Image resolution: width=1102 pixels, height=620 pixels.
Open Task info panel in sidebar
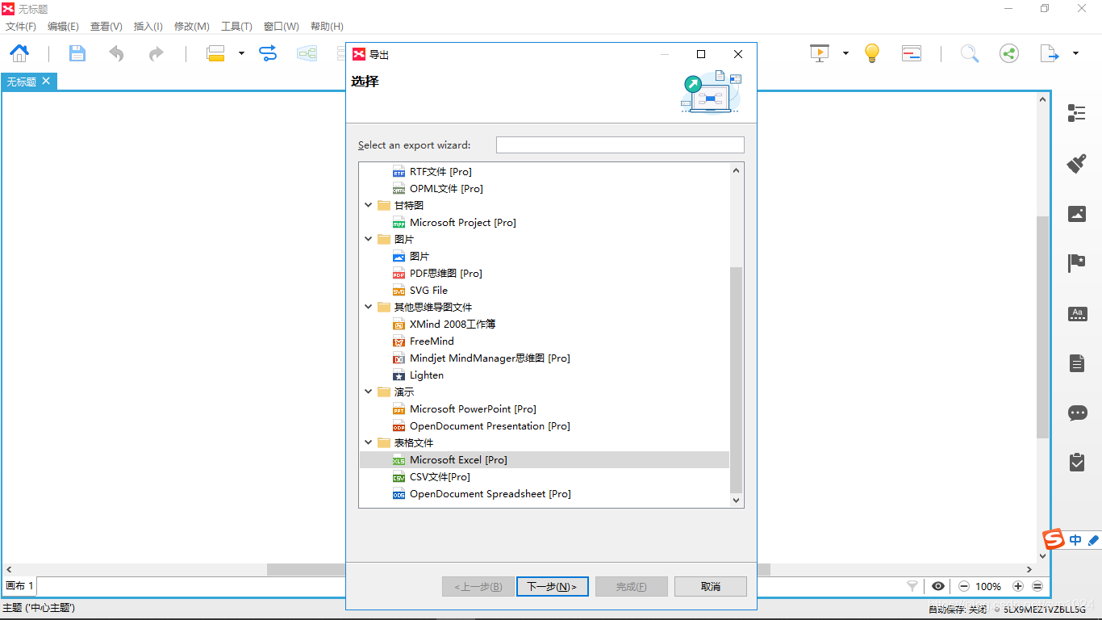[1077, 462]
